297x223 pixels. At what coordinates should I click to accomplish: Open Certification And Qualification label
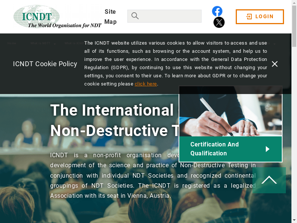click(x=215, y=149)
